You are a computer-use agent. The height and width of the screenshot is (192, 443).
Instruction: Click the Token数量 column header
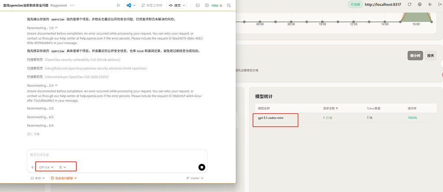tap(373, 108)
